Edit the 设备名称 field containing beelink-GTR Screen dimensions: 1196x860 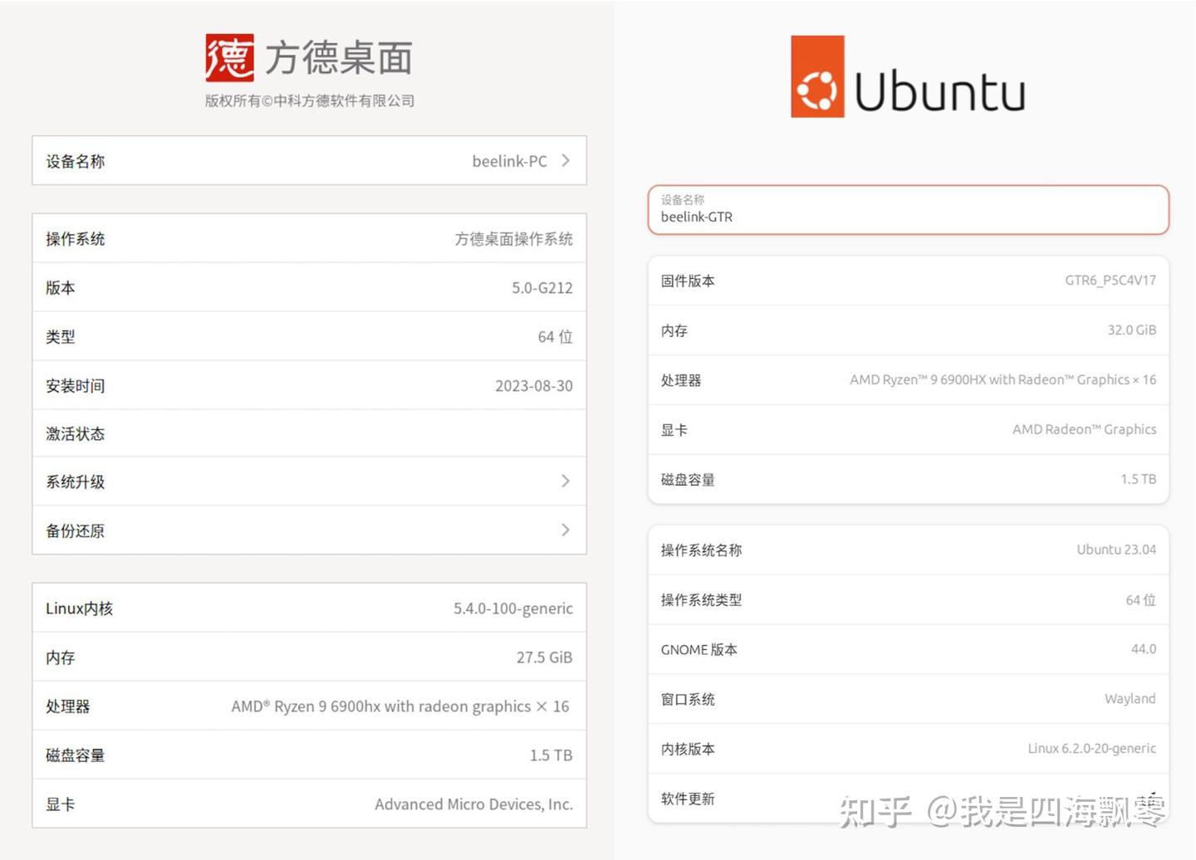[909, 210]
